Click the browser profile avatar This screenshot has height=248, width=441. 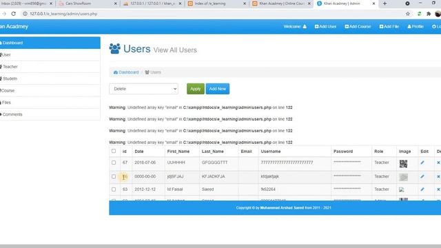[438, 14]
